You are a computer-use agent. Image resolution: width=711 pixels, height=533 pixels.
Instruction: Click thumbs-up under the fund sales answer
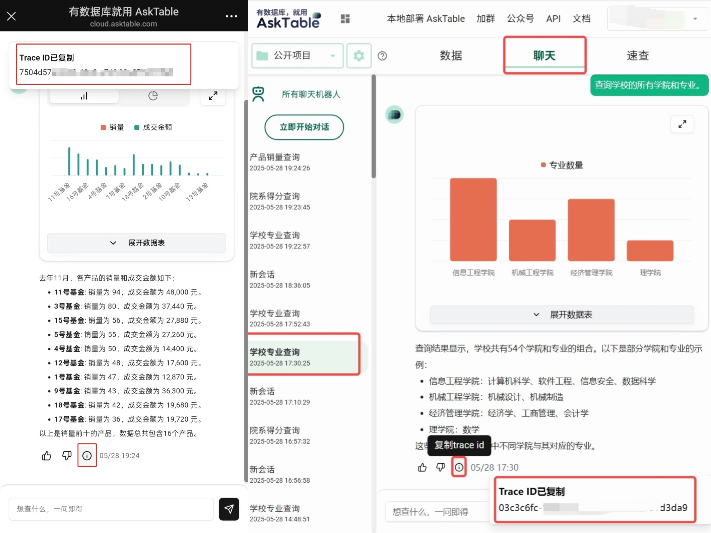click(47, 456)
